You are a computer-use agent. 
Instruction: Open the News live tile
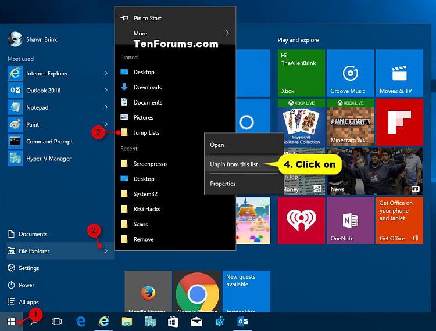tap(375, 171)
